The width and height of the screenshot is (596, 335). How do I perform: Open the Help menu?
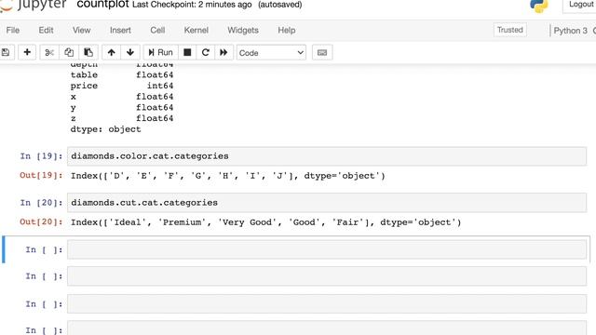[287, 30]
